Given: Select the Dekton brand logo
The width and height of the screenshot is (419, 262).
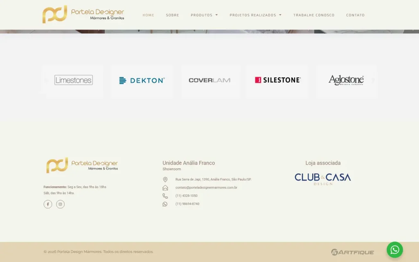Looking at the screenshot, I should pos(142,80).
